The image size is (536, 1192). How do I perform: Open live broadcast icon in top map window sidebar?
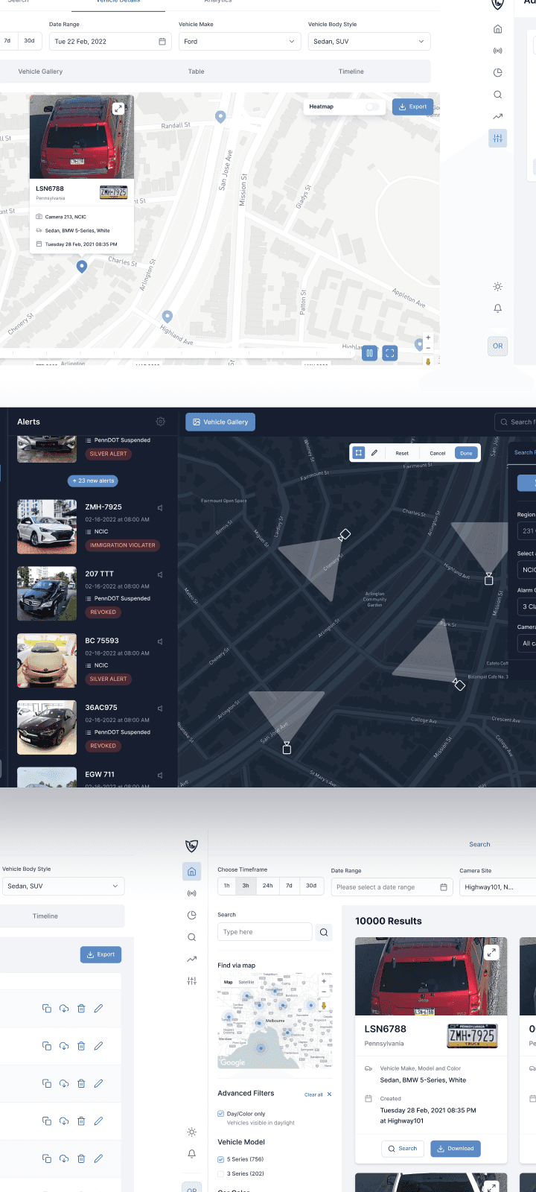497,51
